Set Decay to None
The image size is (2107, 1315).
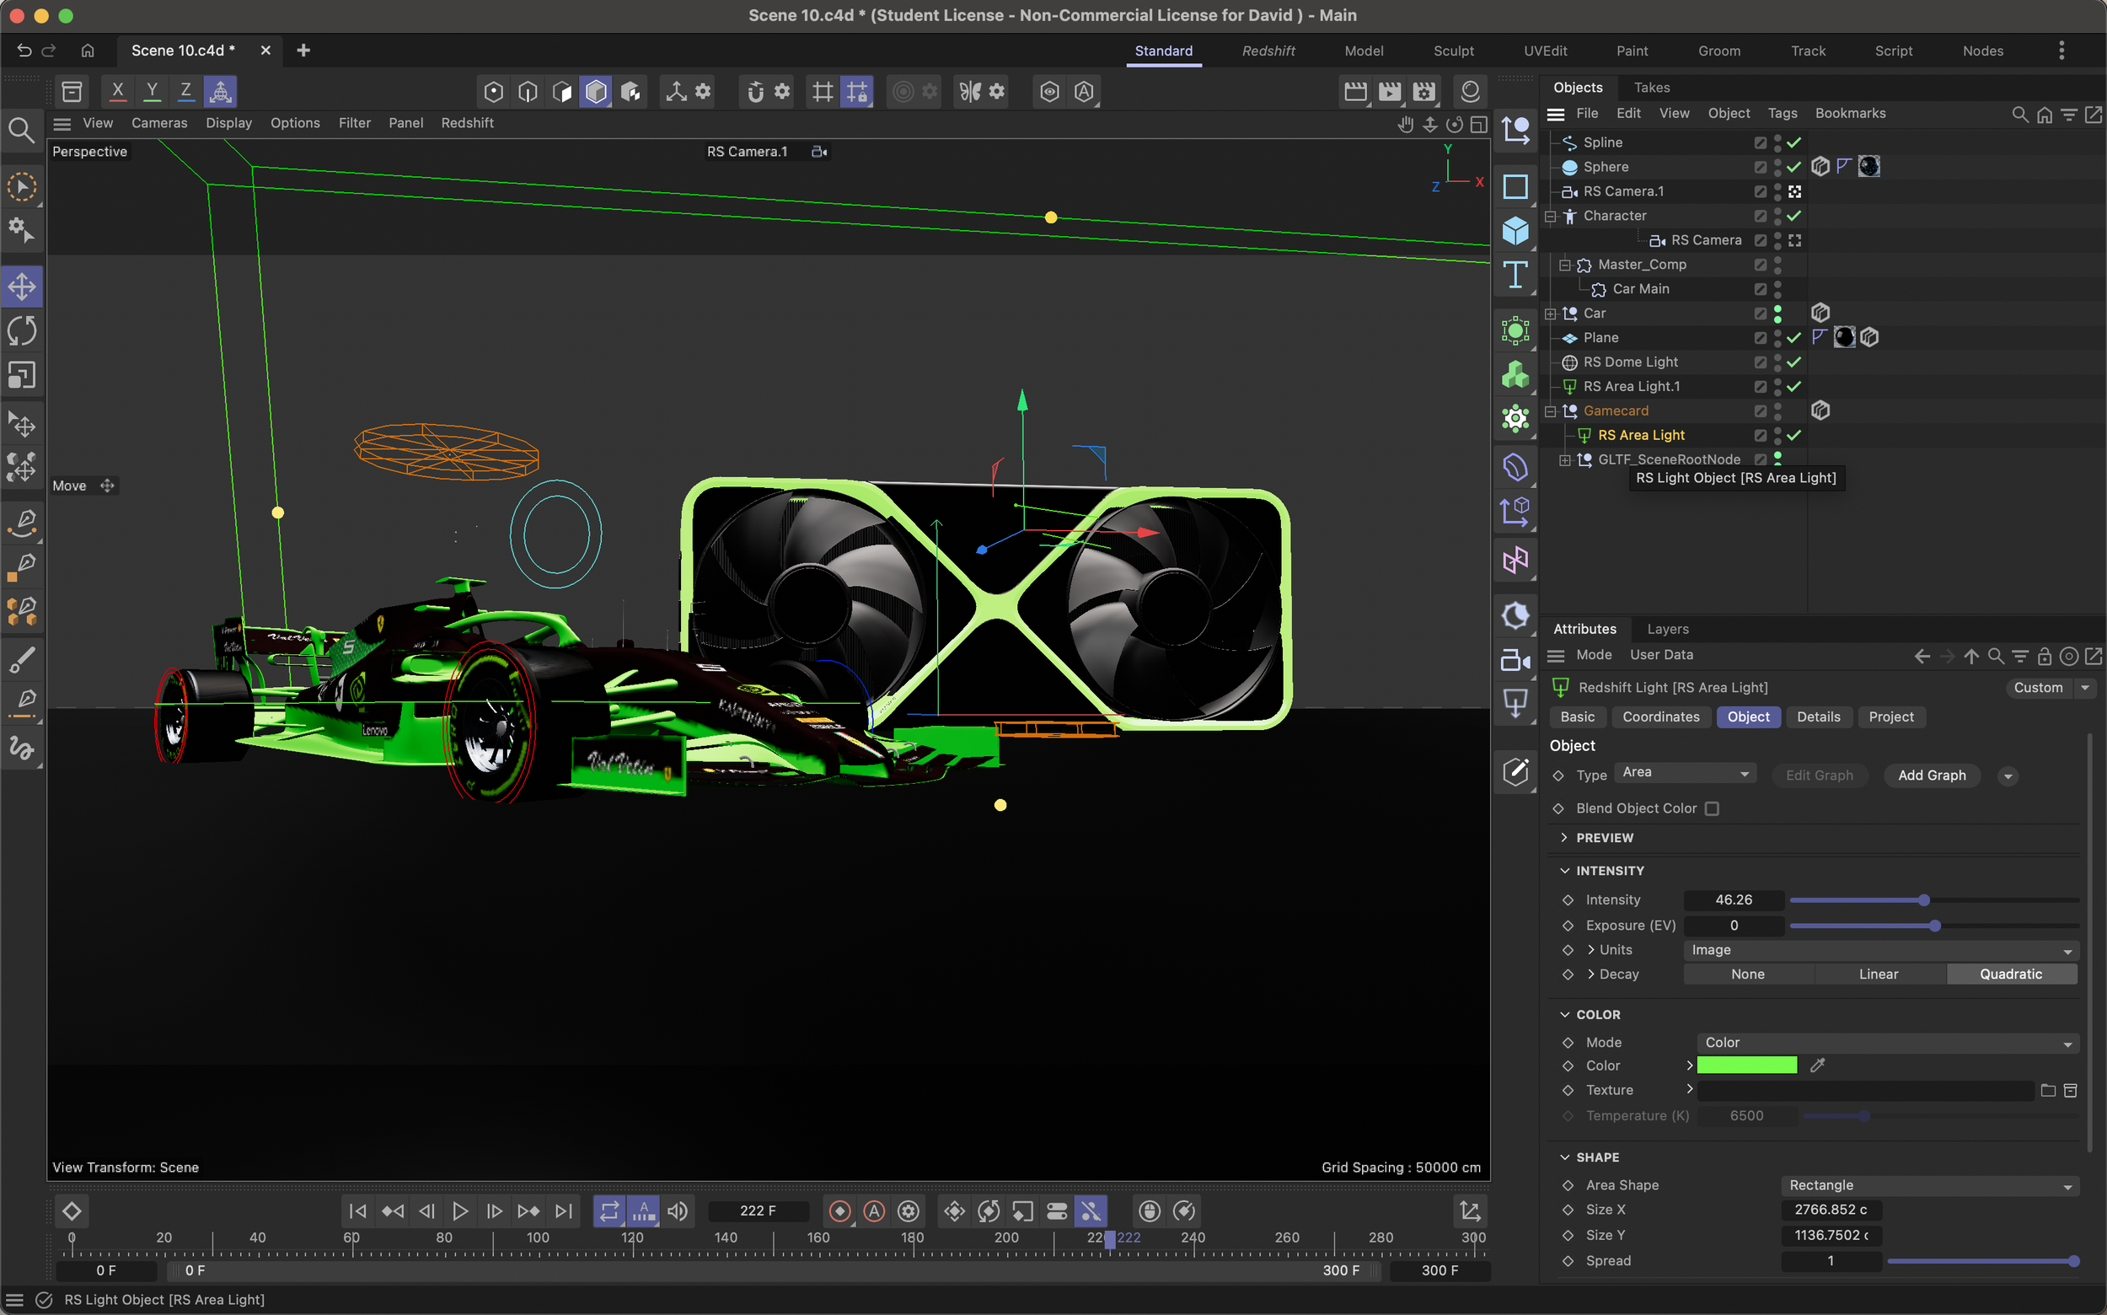point(1748,974)
